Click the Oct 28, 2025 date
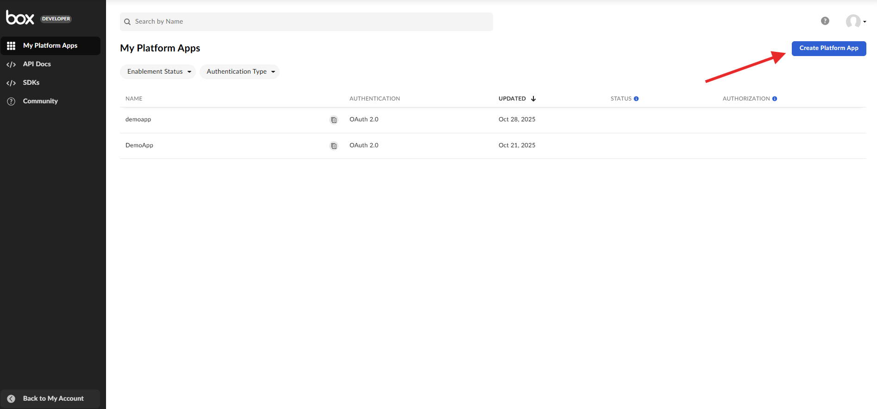The image size is (877, 409). click(517, 120)
